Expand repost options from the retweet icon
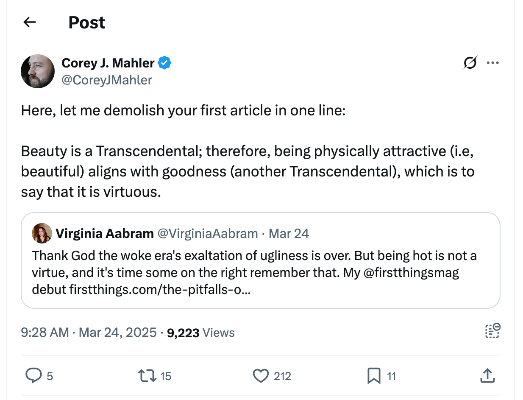This screenshot has height=400, width=523. pos(147,376)
